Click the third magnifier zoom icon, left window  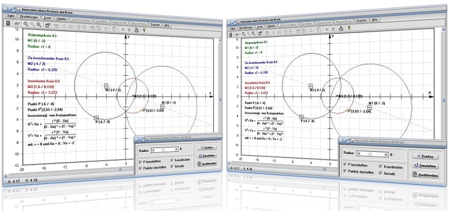tap(38, 25)
